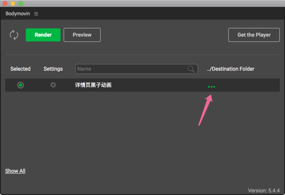The height and width of the screenshot is (195, 285).
Task: Click the Show All link
Action: 15,171
